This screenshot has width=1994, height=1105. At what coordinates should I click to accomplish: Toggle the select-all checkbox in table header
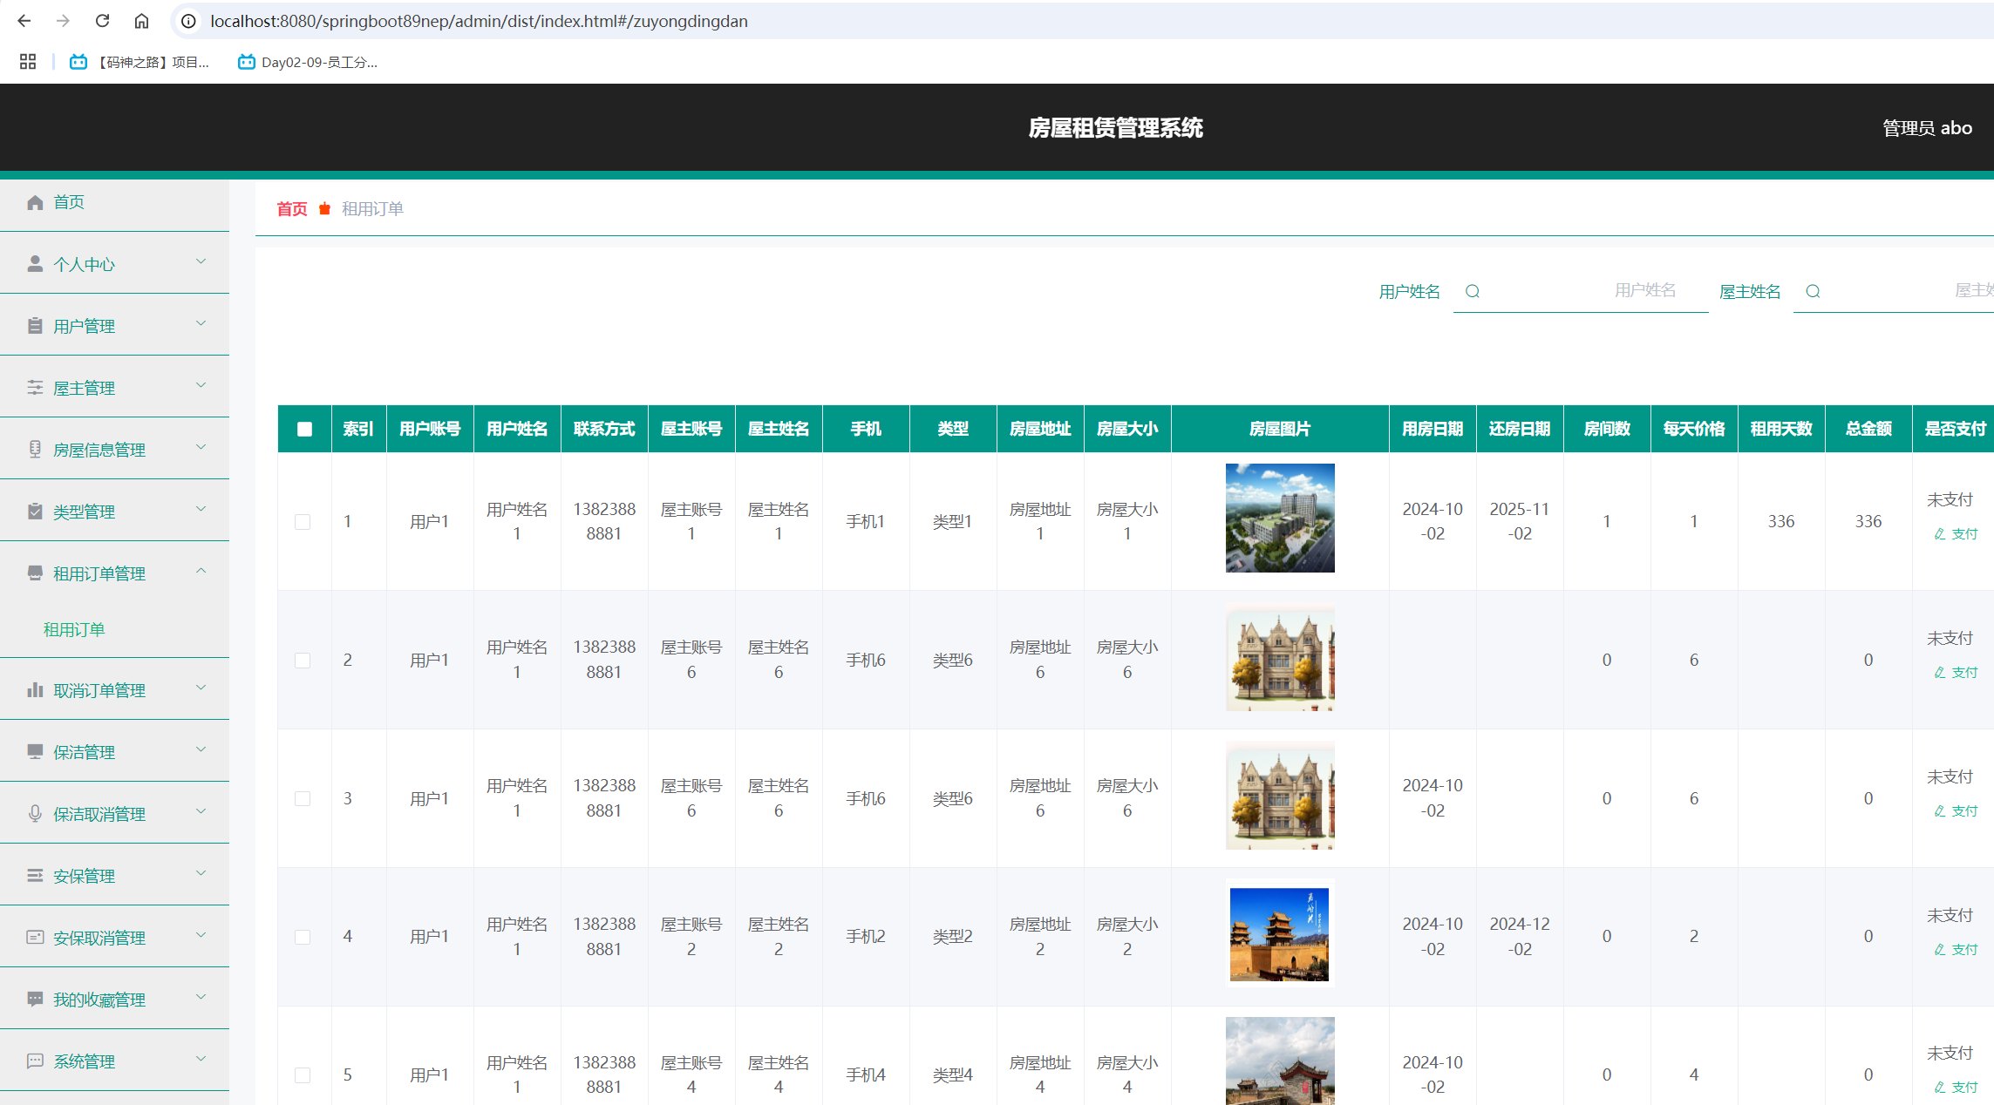click(x=304, y=429)
